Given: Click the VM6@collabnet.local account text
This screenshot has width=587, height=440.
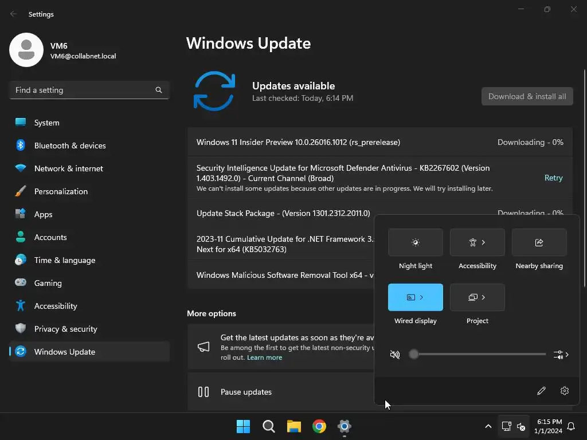Looking at the screenshot, I should pos(83,56).
